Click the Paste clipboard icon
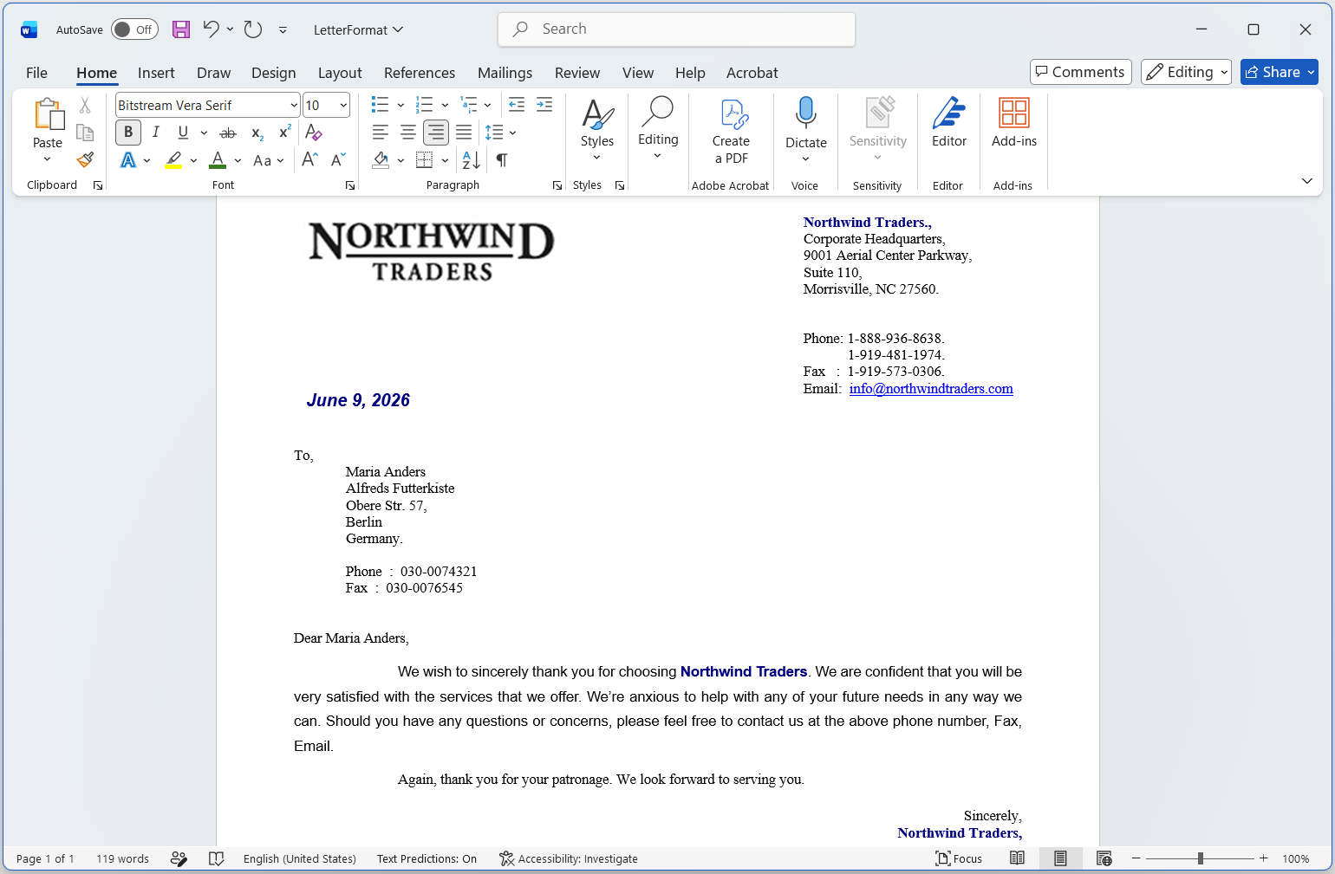 click(48, 114)
